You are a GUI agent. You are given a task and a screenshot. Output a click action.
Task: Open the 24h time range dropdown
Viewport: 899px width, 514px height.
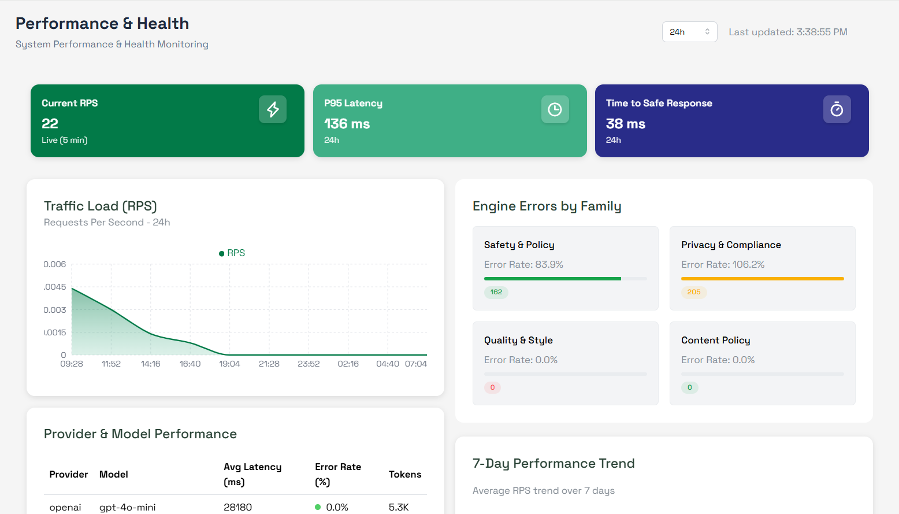[689, 32]
